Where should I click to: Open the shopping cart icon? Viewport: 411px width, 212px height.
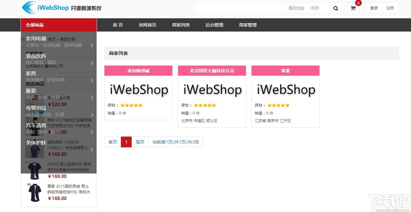pyautogui.click(x=353, y=8)
